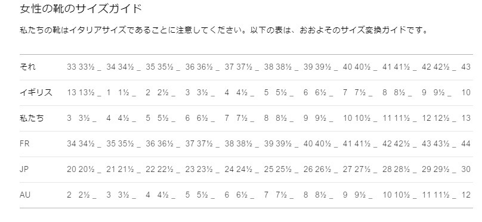Select size 44 in the FR row

[x=466, y=143]
